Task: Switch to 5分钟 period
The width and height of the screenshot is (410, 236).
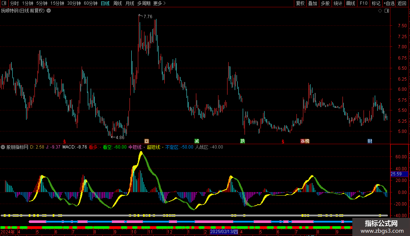Action: (x=42, y=3)
